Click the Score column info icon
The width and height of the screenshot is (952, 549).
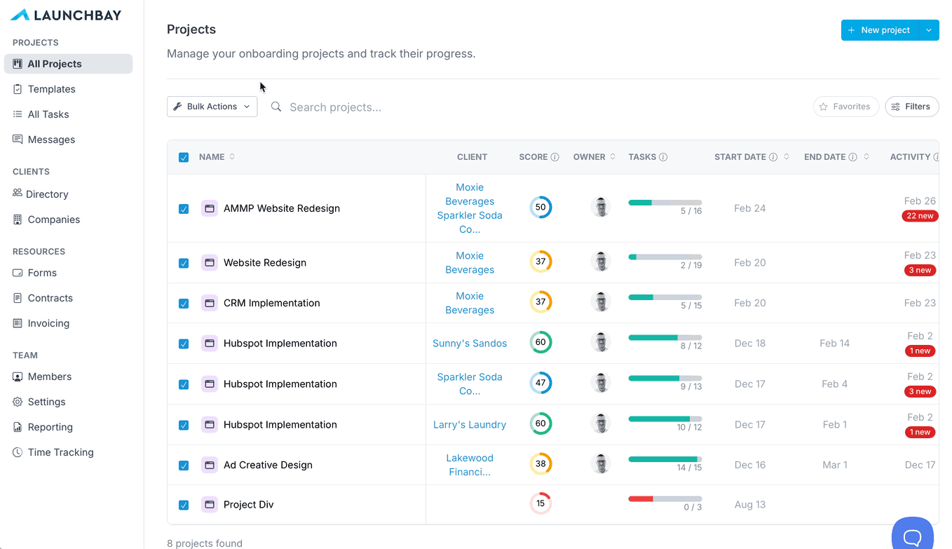coord(555,157)
